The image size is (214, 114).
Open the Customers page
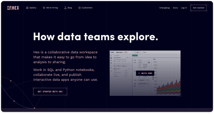[87, 8]
